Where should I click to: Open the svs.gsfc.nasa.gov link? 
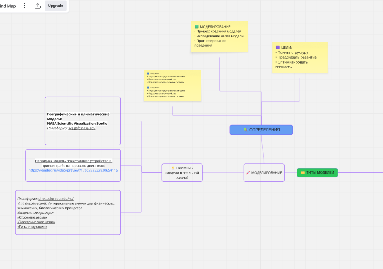point(82,128)
